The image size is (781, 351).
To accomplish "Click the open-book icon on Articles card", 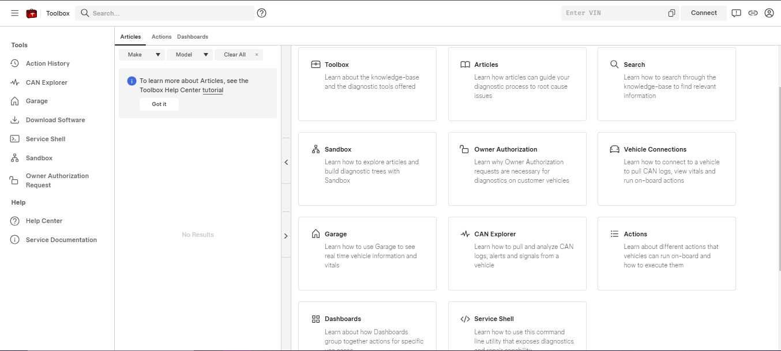I will 465,65.
